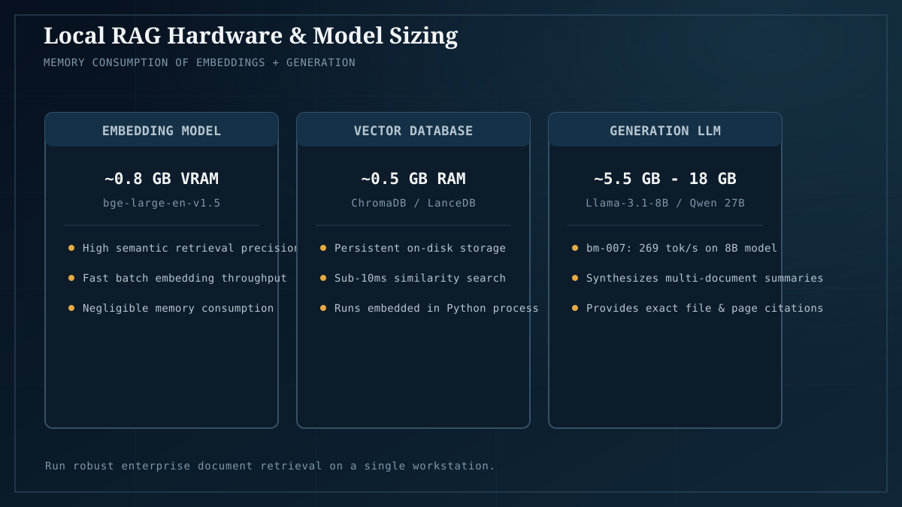902x507 pixels.
Task: Select the 'EMBEDDING MODEL' card header
Action: click(x=162, y=130)
